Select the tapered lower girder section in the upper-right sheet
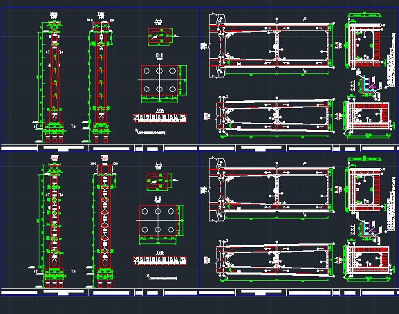 (275, 116)
